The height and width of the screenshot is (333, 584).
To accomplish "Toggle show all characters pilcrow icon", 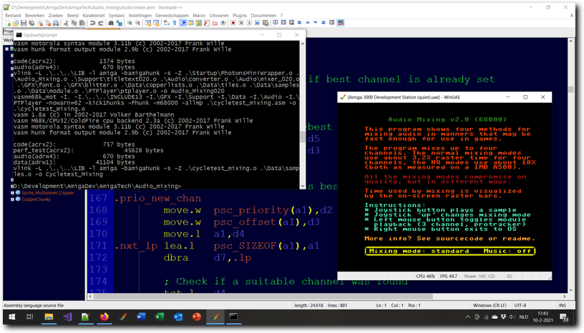I will click(175, 23).
